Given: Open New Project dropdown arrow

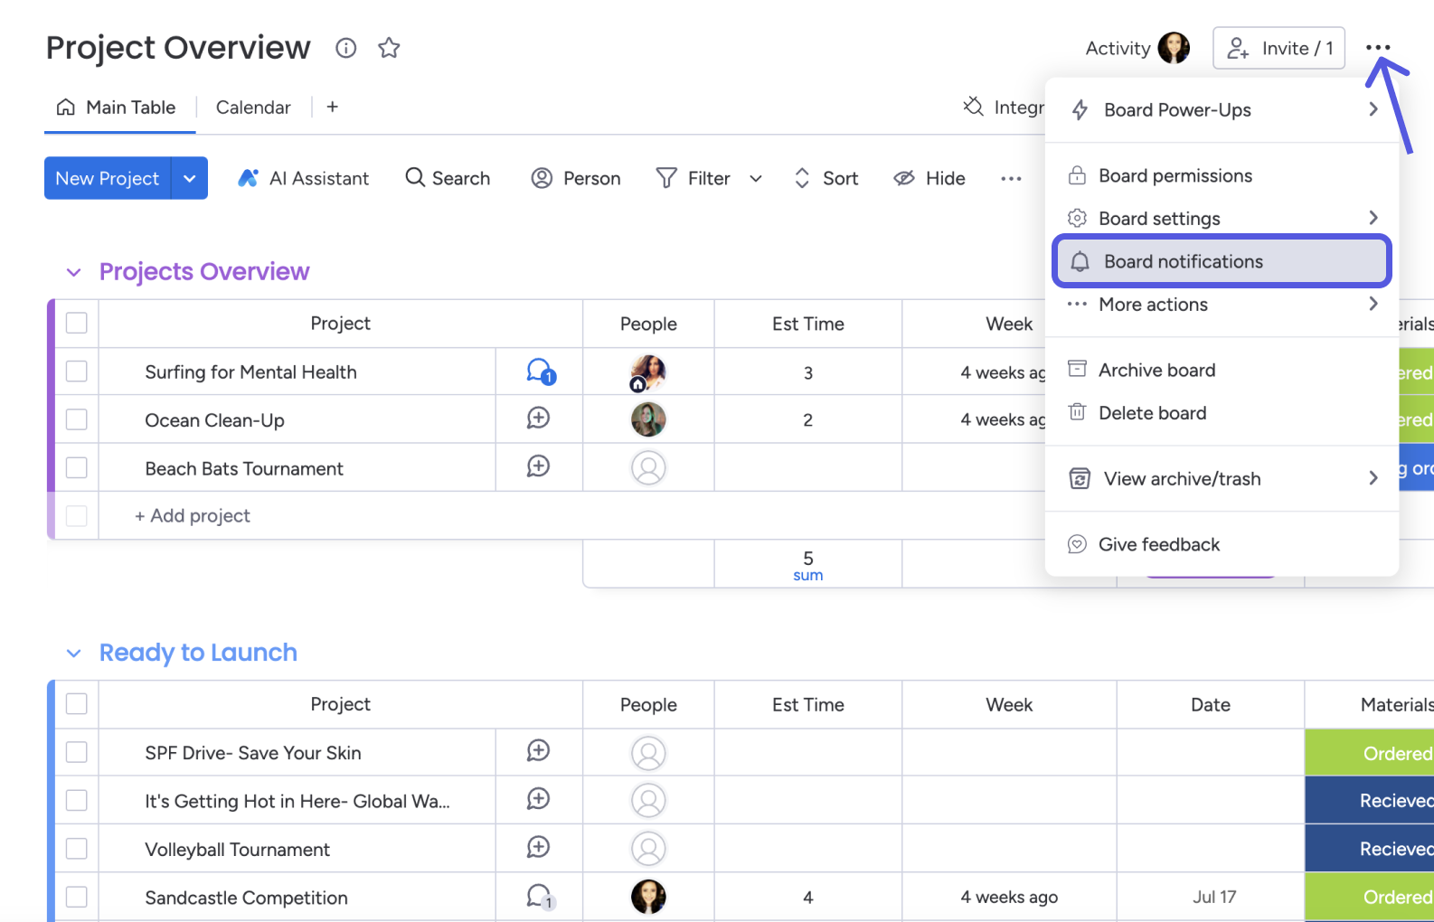Looking at the screenshot, I should tap(189, 178).
